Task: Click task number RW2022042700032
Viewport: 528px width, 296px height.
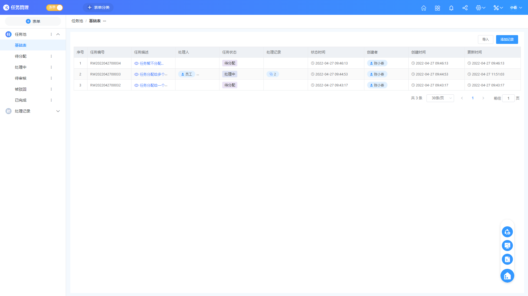Action: (x=105, y=85)
